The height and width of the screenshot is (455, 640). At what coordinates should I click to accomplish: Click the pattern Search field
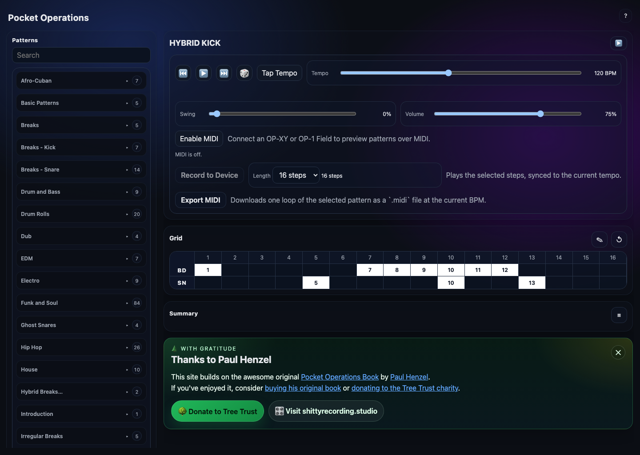click(x=81, y=55)
